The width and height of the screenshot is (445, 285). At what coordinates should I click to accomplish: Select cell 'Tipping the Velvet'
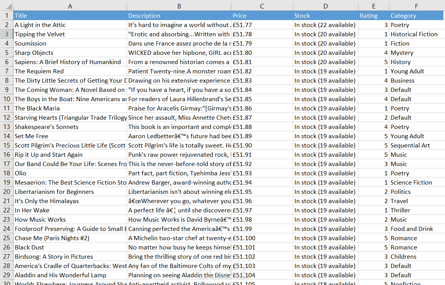click(x=70, y=34)
